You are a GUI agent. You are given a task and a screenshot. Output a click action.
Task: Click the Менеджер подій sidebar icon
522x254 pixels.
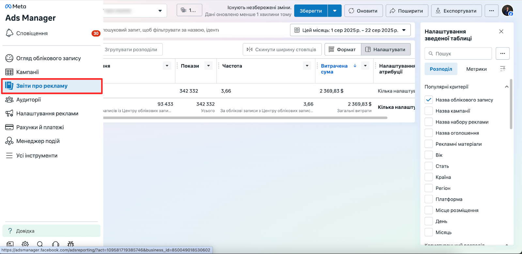(x=9, y=141)
